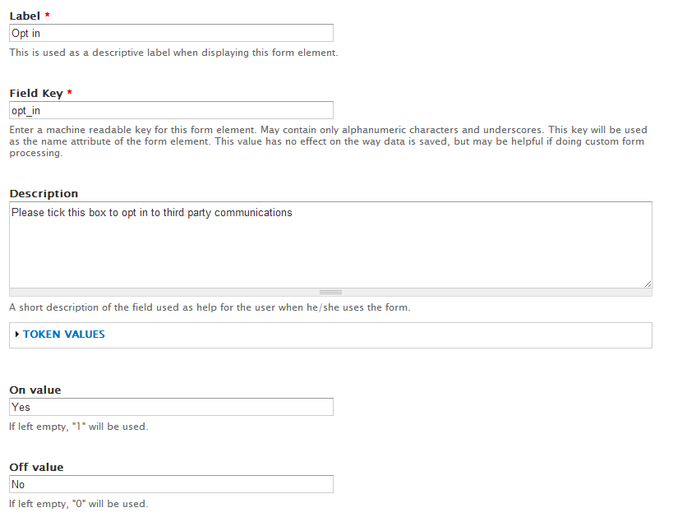The width and height of the screenshot is (673, 517).
Task: Focus the Field Key input showing opt_in
Action: 171,110
